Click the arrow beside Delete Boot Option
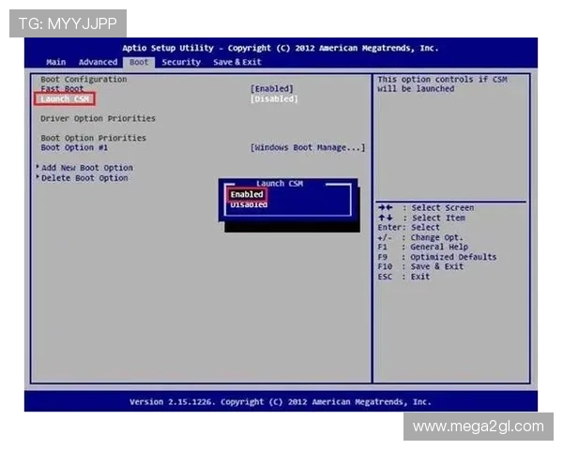The image size is (563, 450). pyautogui.click(x=38, y=177)
